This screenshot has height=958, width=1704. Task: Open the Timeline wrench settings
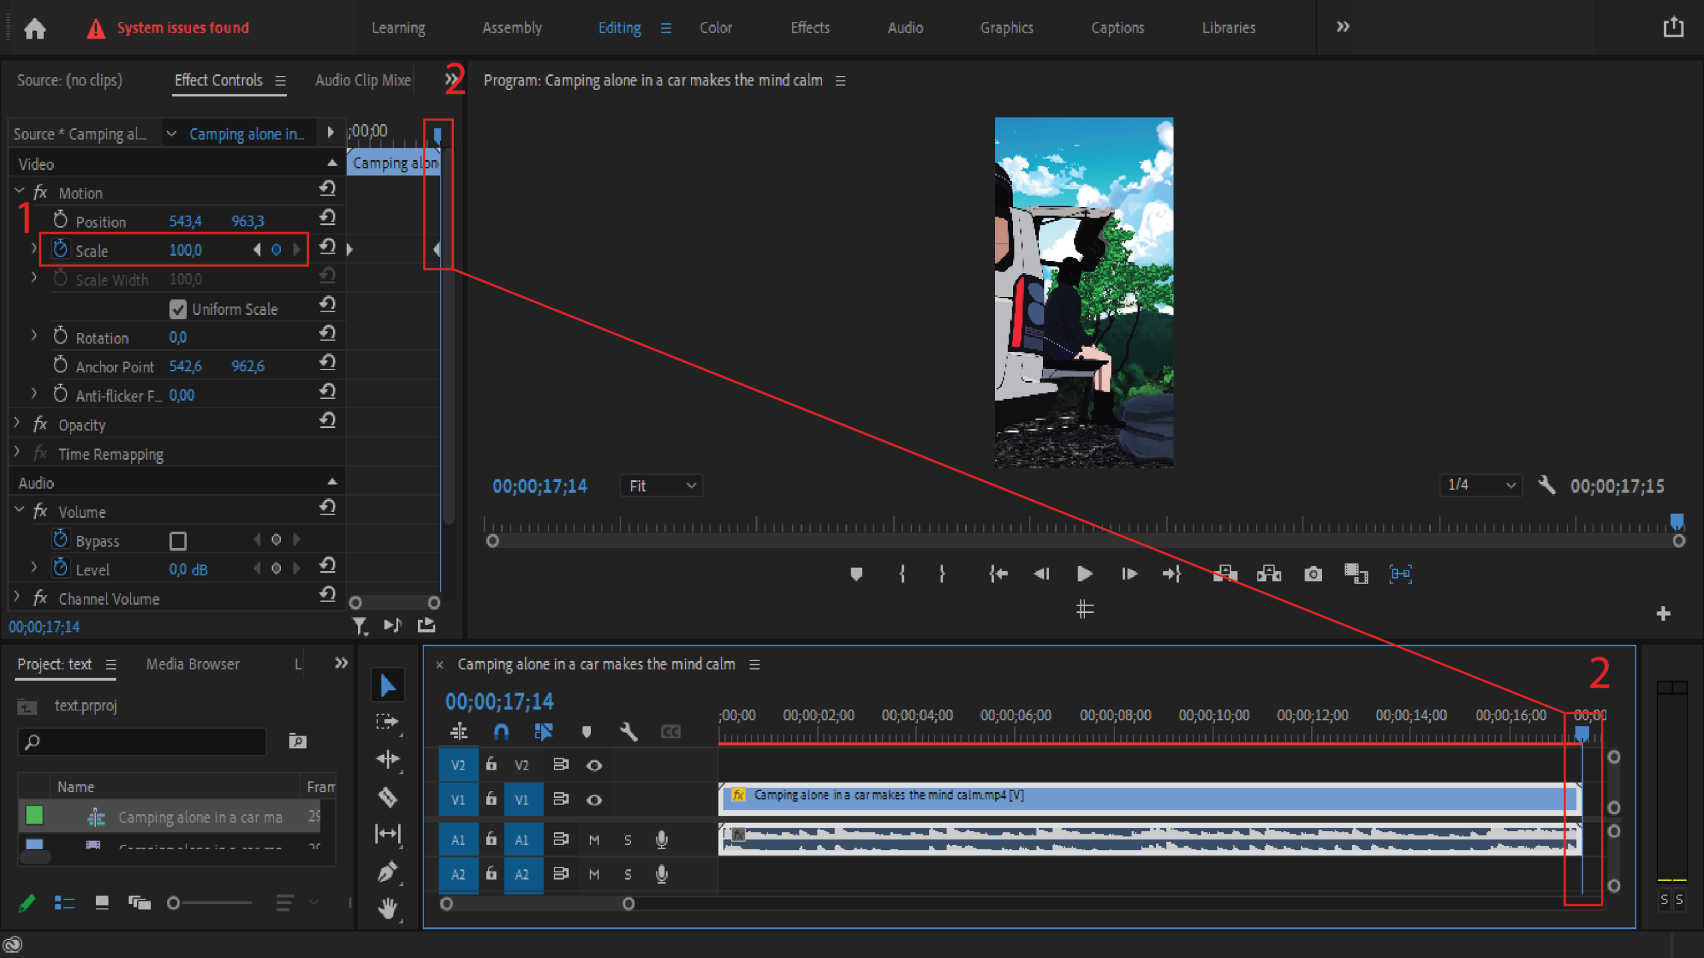628,732
